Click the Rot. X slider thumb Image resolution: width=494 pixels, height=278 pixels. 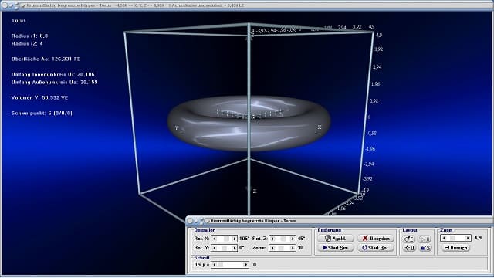point(226,239)
